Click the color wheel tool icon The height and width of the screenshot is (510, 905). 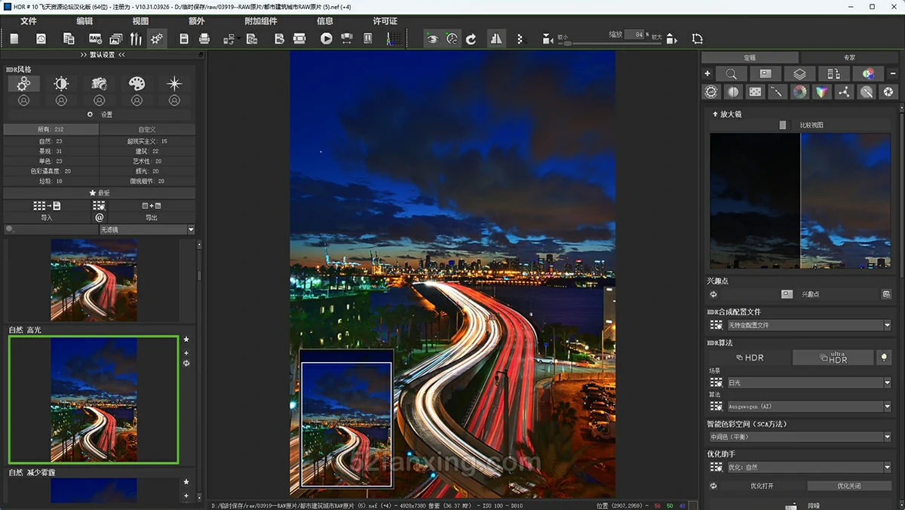[799, 92]
